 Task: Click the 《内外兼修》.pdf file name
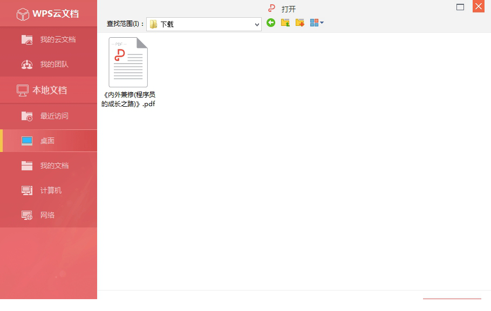point(128,99)
